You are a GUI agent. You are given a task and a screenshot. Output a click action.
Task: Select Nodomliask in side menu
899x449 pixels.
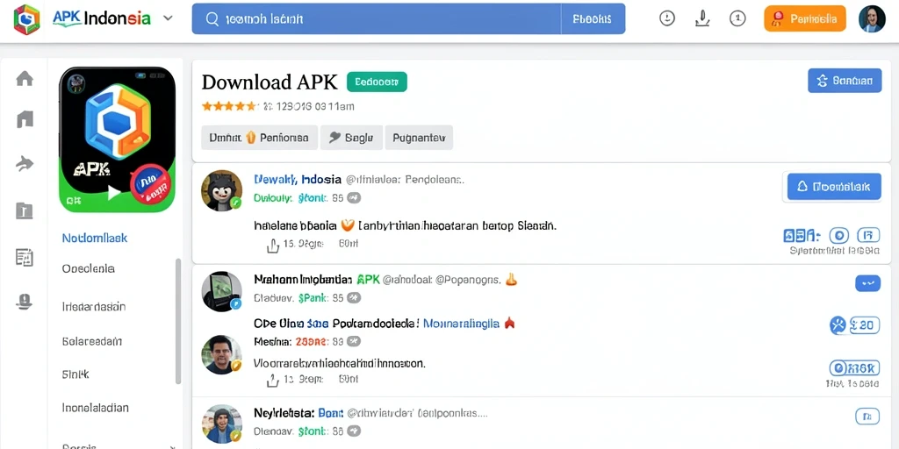pyautogui.click(x=95, y=238)
